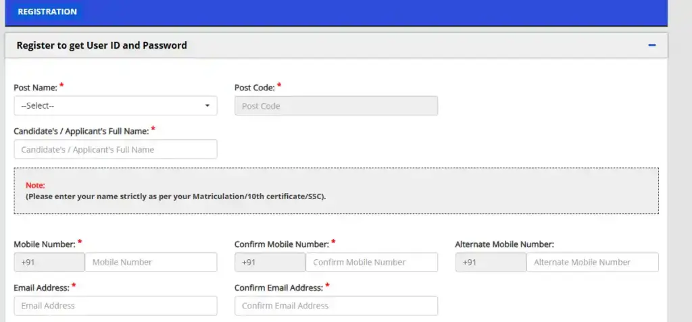692x322 pixels.
Task: Click the REGISTRATION tab label
Action: (x=47, y=11)
